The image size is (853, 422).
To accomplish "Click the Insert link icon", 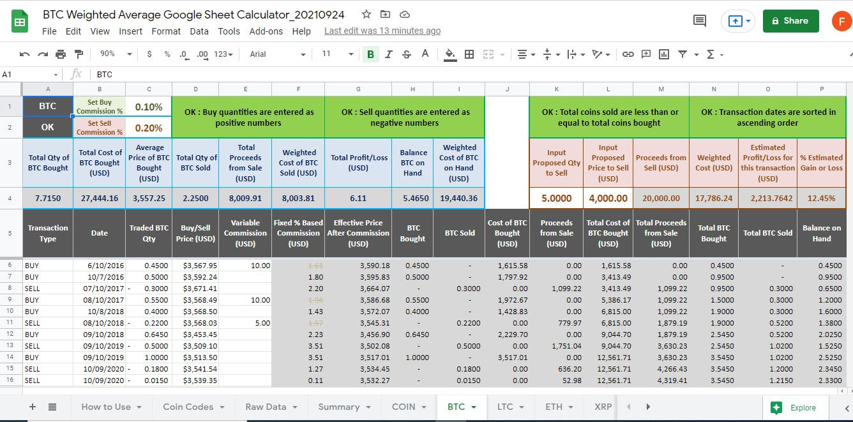I will pos(628,54).
